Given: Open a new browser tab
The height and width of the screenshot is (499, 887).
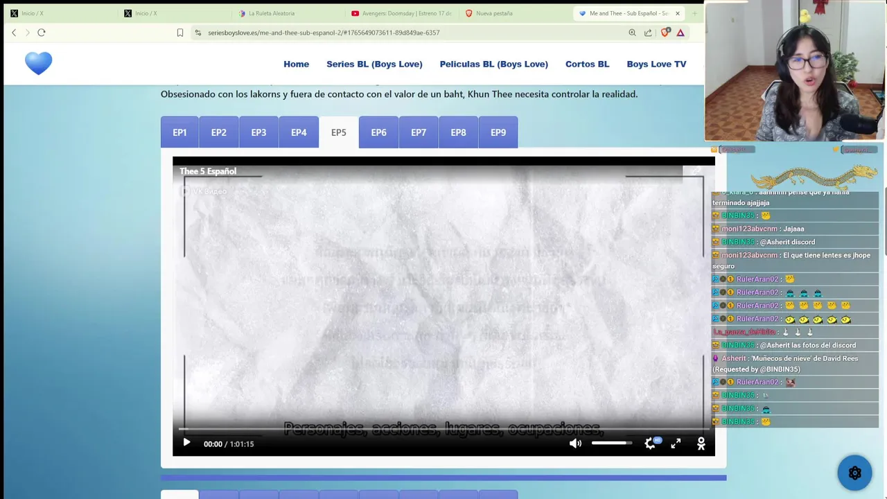Looking at the screenshot, I should coord(694,13).
